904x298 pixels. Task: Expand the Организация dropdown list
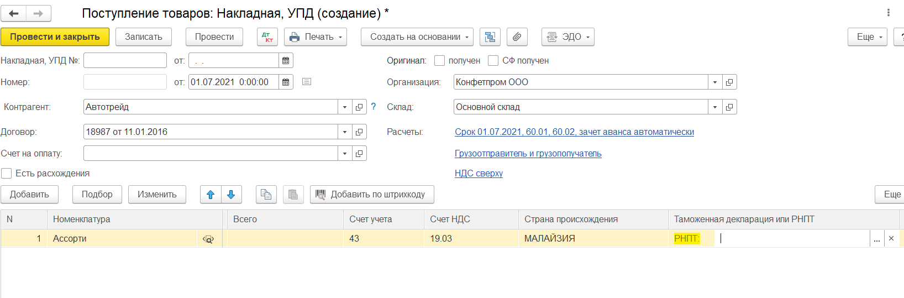(x=715, y=82)
